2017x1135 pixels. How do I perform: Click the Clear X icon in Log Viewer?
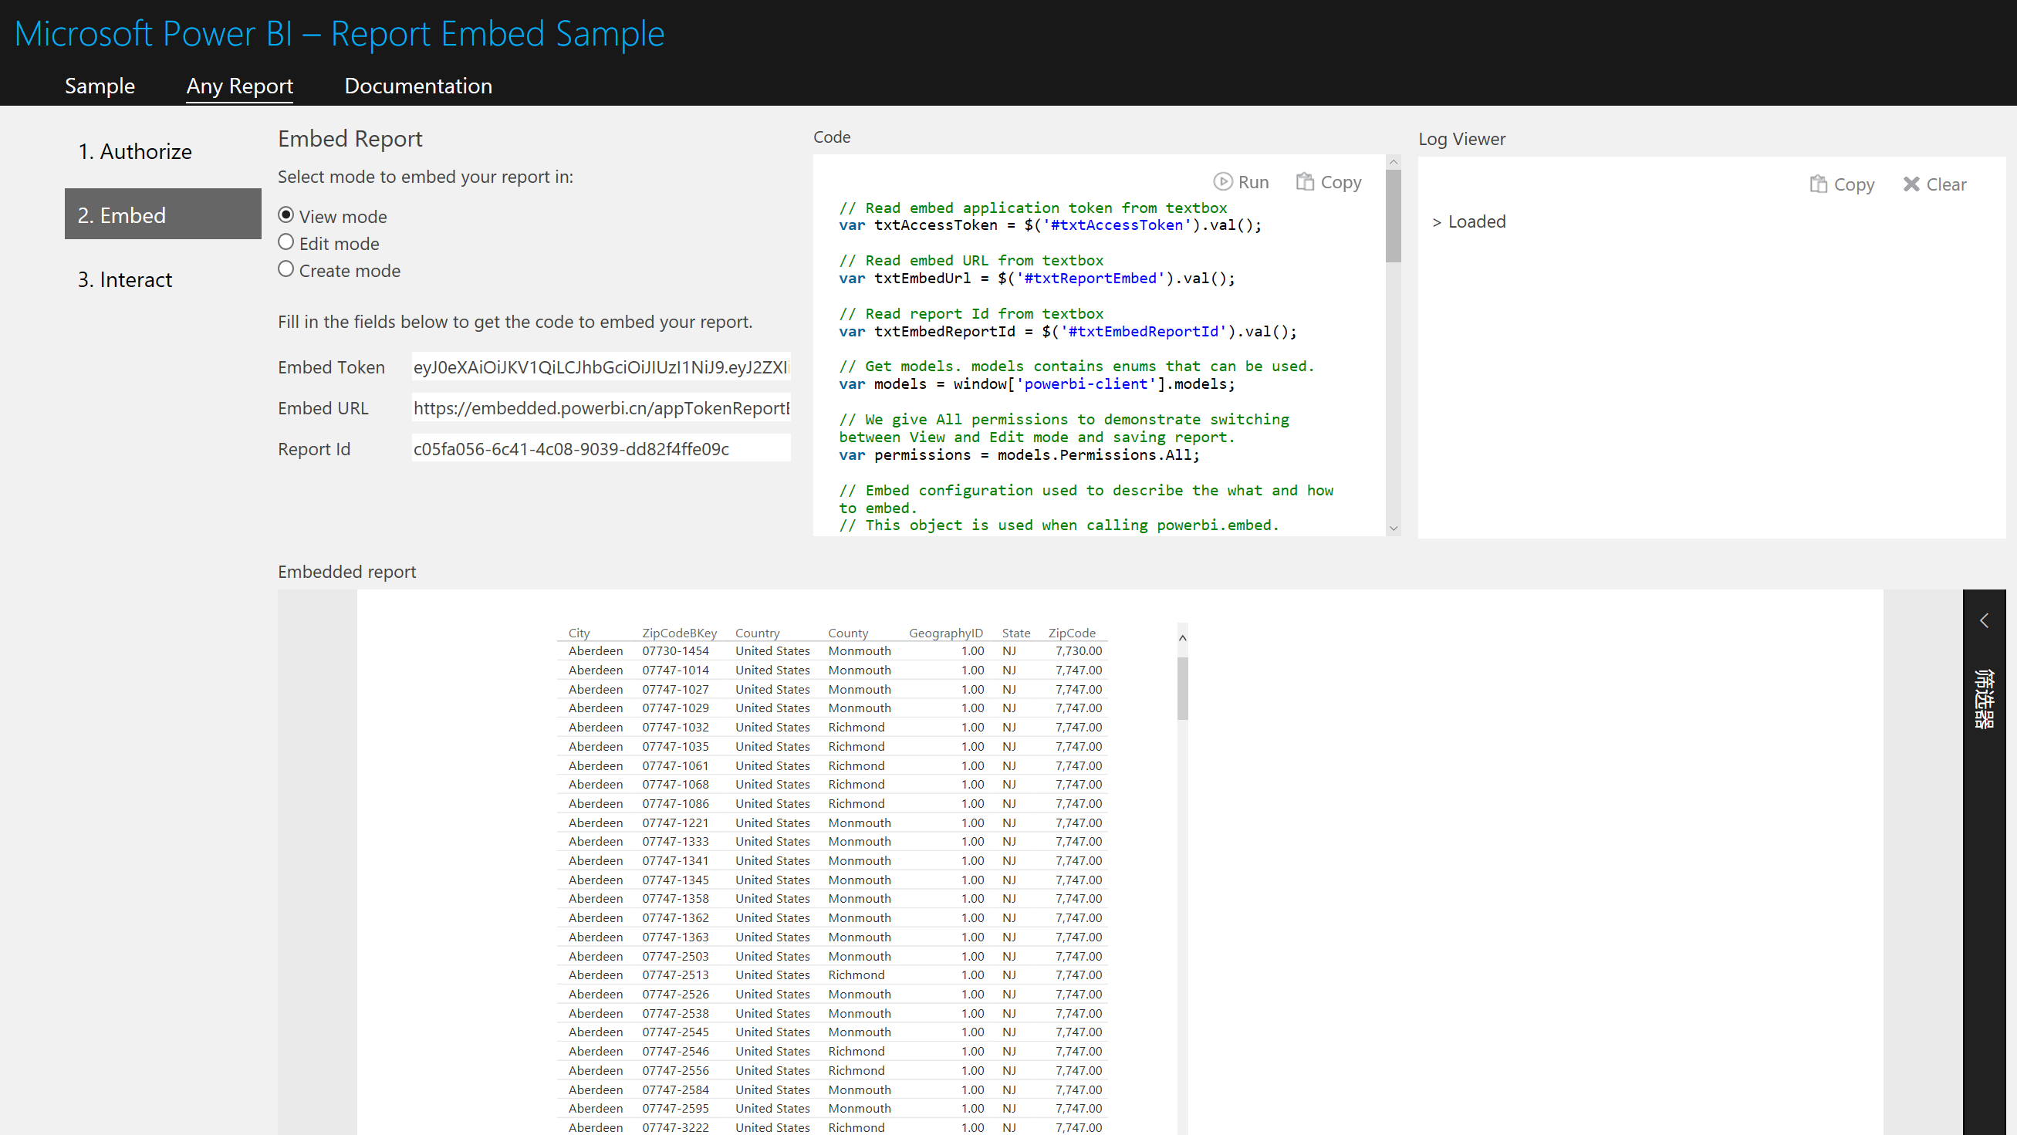pyautogui.click(x=1911, y=184)
